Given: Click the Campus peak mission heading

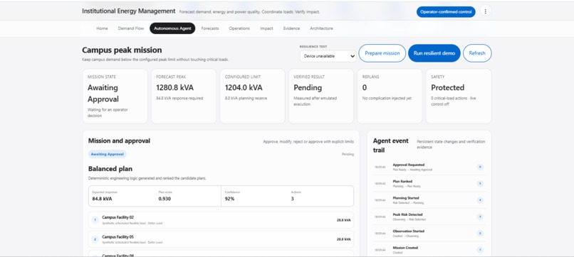Looking at the screenshot, I should (x=122, y=50).
